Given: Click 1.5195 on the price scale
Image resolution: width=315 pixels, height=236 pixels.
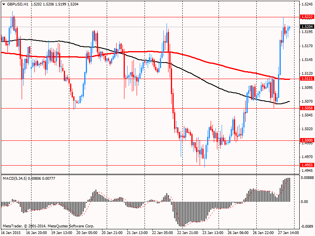Looking at the screenshot, I should [307, 32].
